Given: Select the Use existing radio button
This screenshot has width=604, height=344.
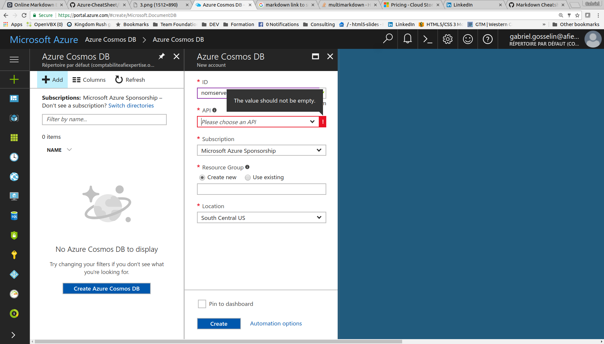Looking at the screenshot, I should [248, 178].
